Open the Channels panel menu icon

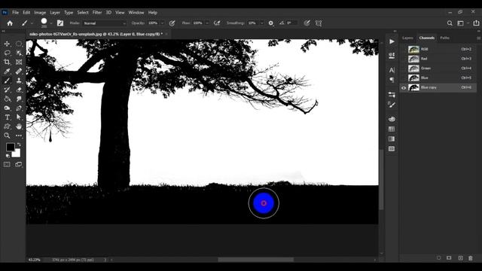[x=479, y=38]
